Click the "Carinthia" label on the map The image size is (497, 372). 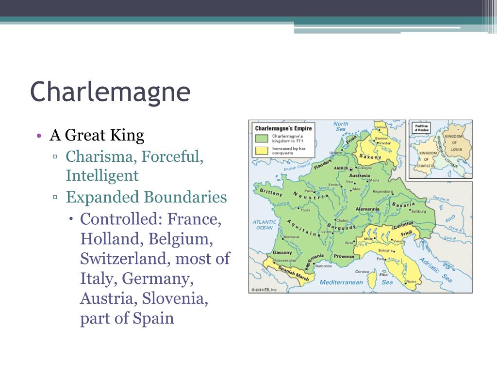click(403, 225)
